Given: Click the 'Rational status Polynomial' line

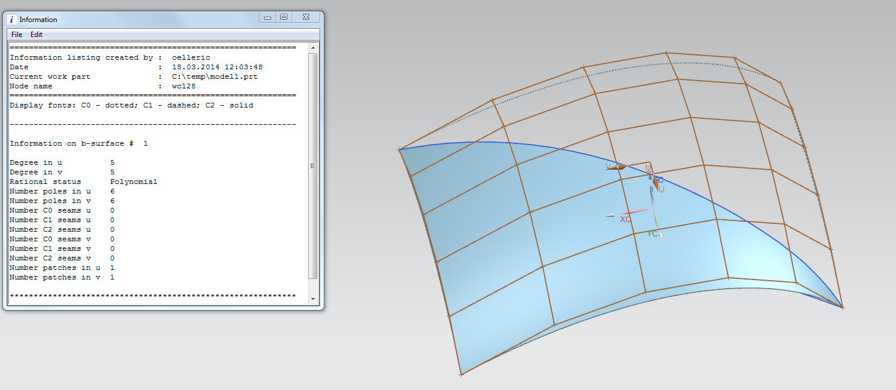Looking at the screenshot, I should 84,182.
